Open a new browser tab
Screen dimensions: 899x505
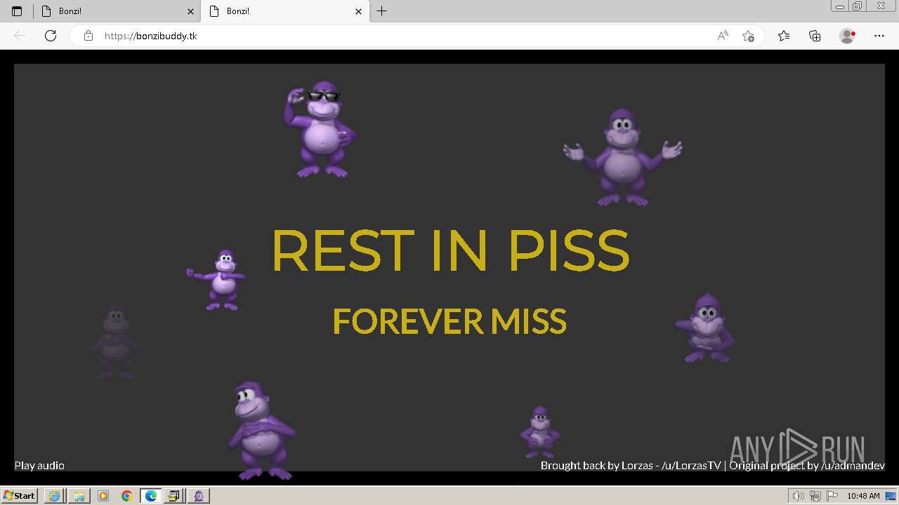click(381, 11)
